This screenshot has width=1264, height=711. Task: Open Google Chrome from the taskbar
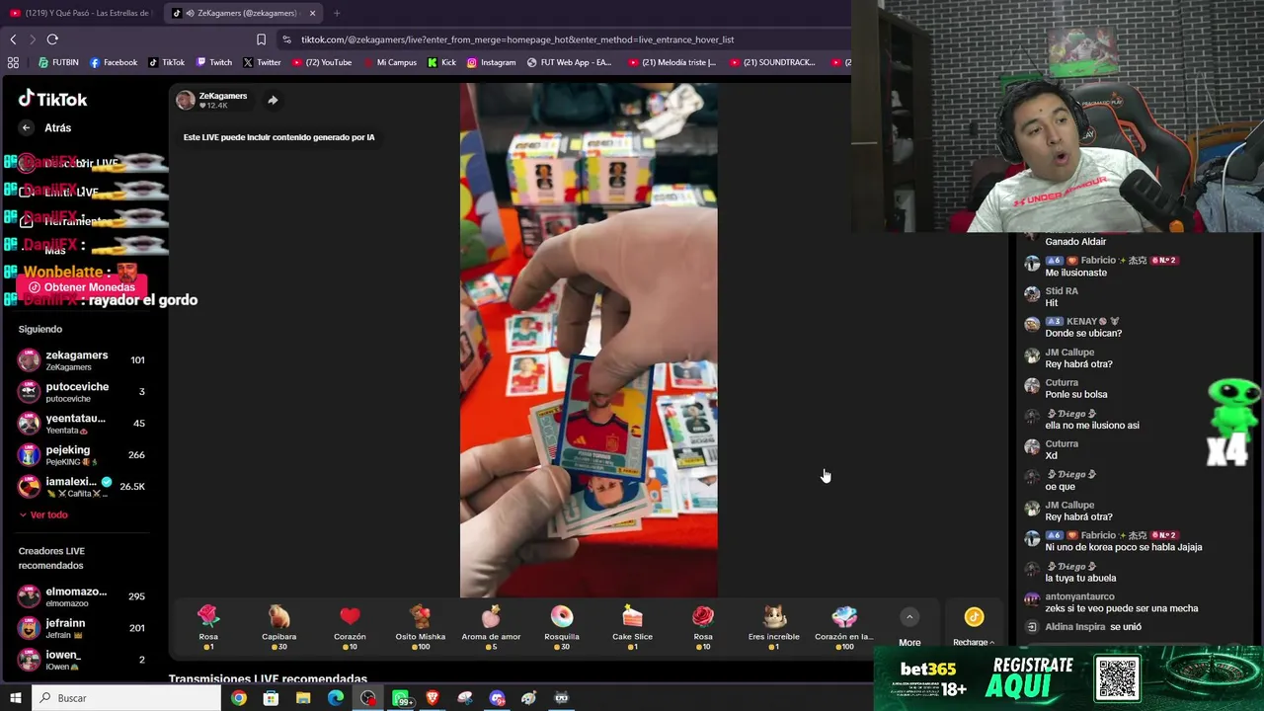coord(239,698)
